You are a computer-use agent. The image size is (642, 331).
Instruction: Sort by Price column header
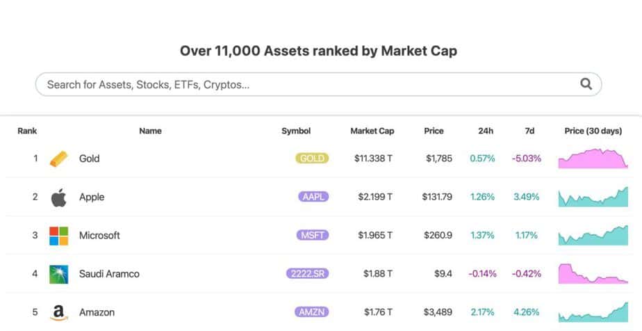point(434,131)
